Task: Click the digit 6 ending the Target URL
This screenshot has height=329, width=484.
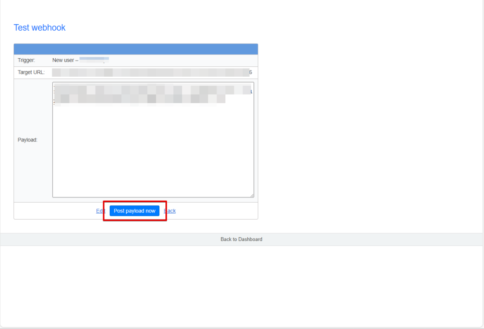Action: (x=251, y=72)
